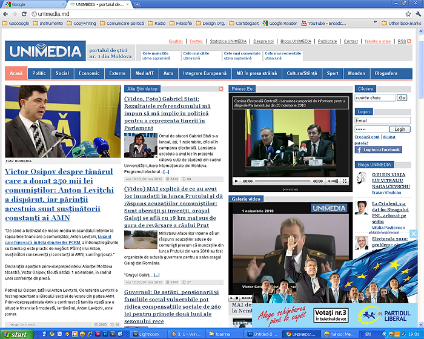Click the Email login field
The width and height of the screenshot is (424, 339).
382,120
